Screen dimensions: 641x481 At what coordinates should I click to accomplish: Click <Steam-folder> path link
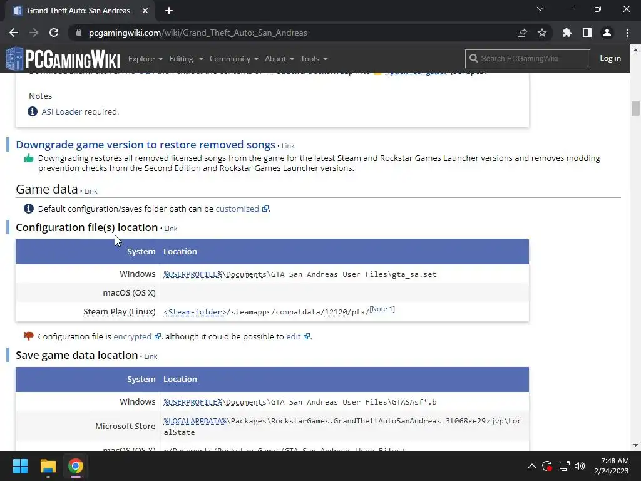pos(195,312)
